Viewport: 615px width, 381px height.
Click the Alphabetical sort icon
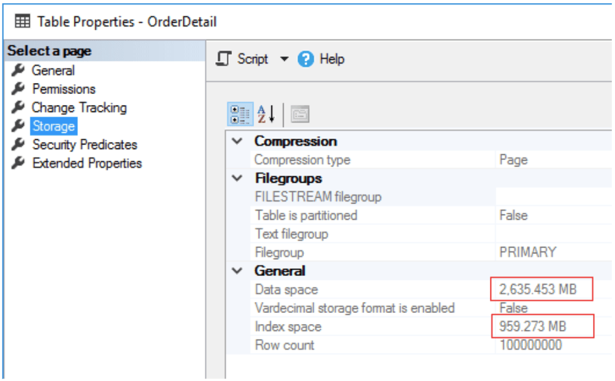click(x=266, y=114)
